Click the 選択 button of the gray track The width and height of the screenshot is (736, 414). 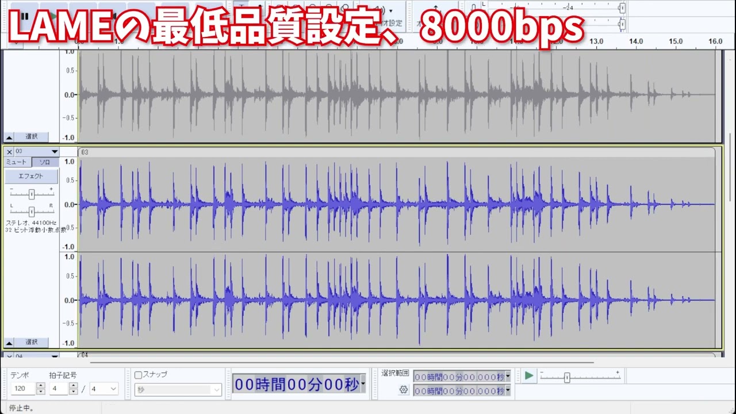32,137
